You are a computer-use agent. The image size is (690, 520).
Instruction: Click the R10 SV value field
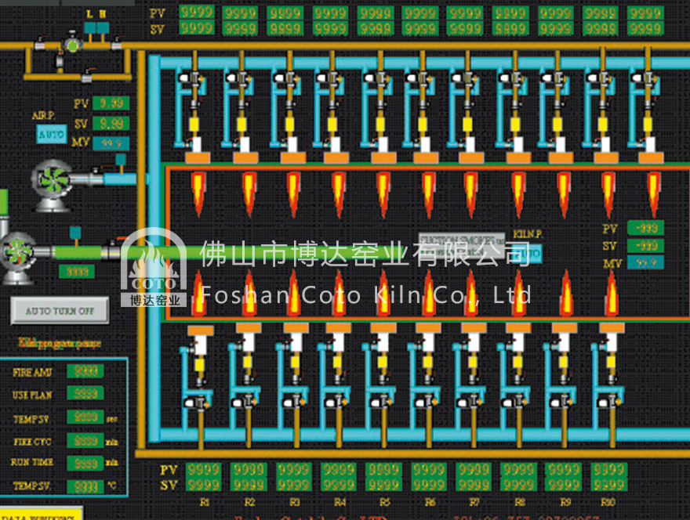coord(608,484)
